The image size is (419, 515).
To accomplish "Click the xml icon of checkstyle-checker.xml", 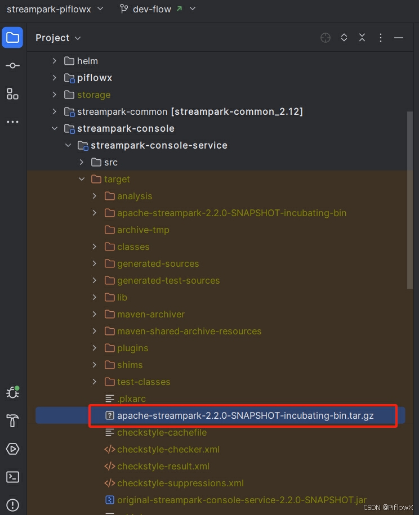I will 110,449.
